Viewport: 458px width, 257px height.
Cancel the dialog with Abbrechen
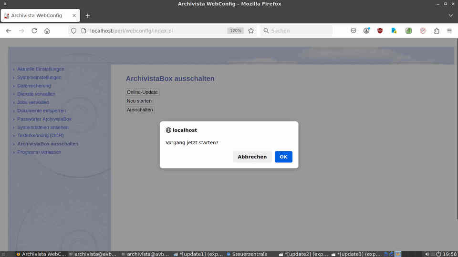point(252,157)
